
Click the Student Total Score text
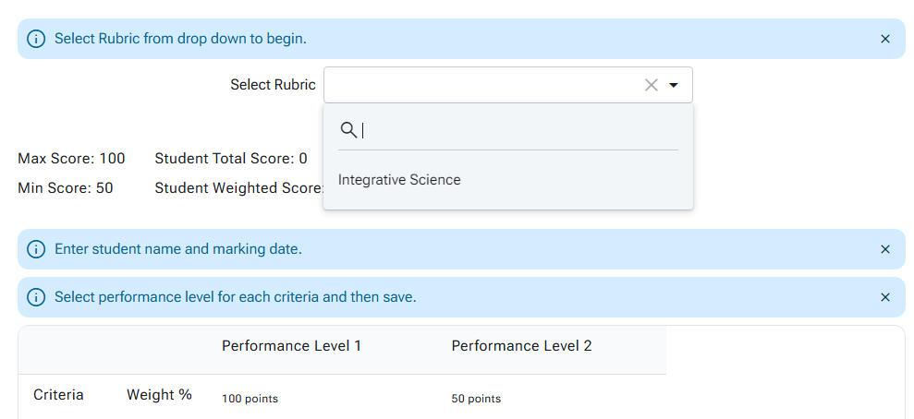[x=230, y=159]
